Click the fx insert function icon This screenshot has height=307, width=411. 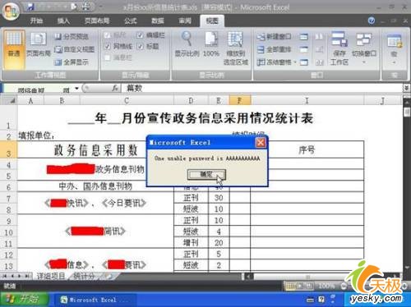click(x=115, y=88)
